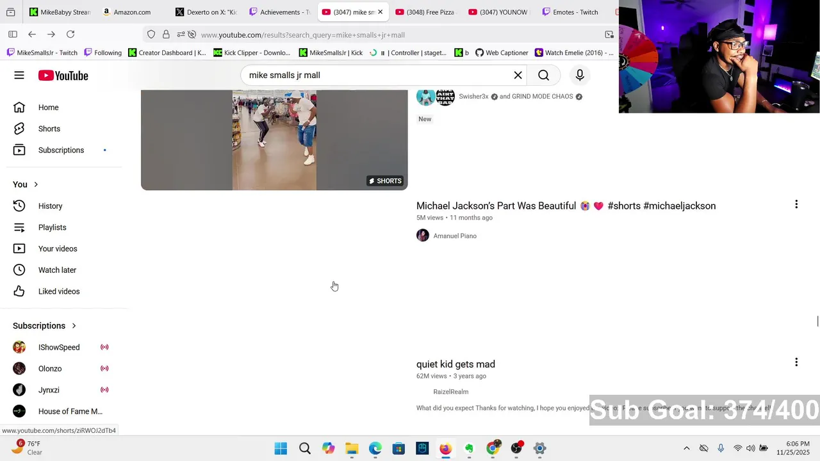820x461 pixels.
Task: Switch to the MikeBabyy Stream tab
Action: (x=60, y=12)
